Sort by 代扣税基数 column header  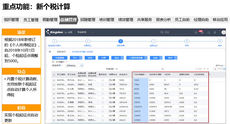[x=140, y=74]
